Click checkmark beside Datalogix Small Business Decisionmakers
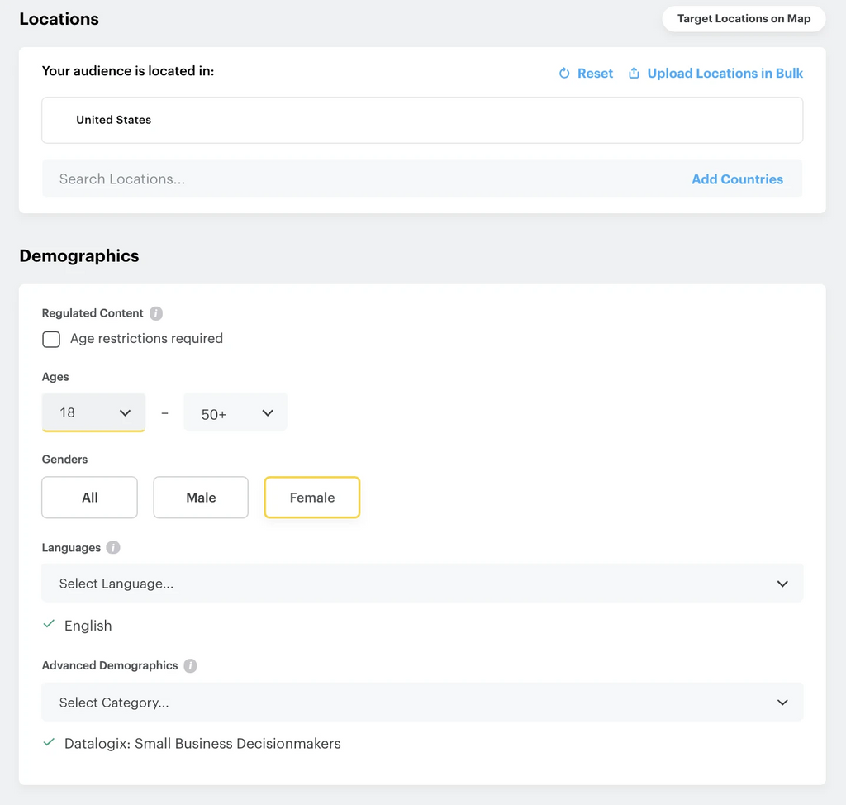The image size is (846, 805). pyautogui.click(x=49, y=743)
